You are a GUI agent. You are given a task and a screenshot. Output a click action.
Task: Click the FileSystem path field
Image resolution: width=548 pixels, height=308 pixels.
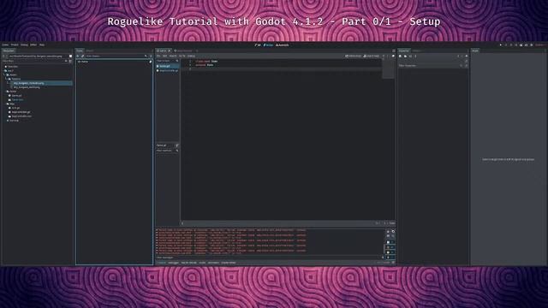[x=38, y=56]
